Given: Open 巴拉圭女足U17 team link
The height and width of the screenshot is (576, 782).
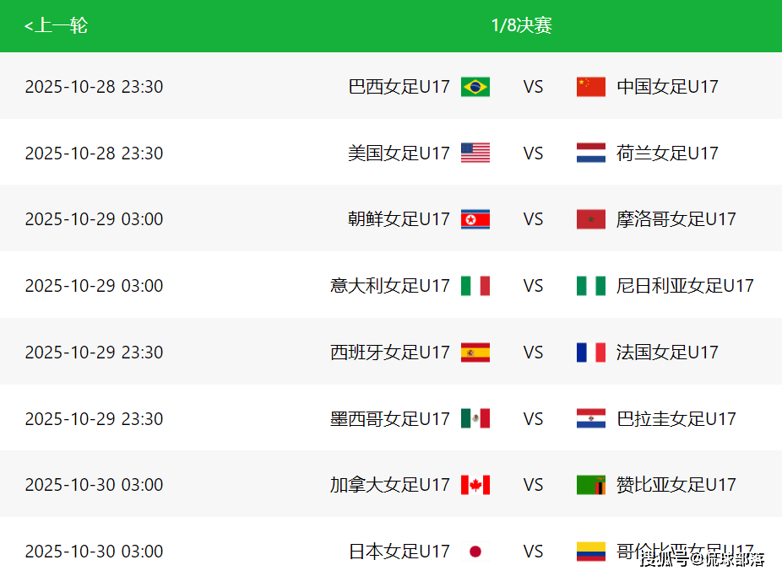Looking at the screenshot, I should (x=676, y=418).
